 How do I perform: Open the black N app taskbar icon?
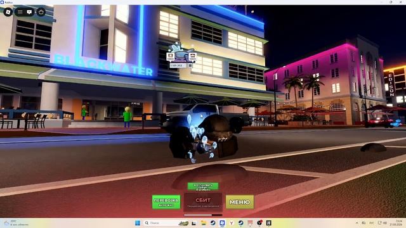268,223
